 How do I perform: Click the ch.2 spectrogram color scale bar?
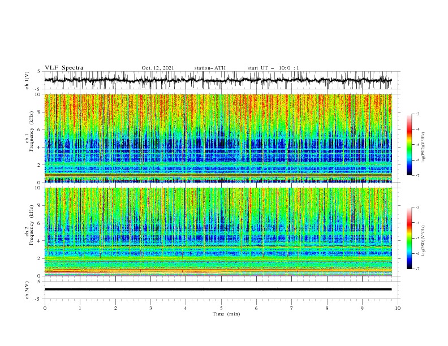pos(410,238)
